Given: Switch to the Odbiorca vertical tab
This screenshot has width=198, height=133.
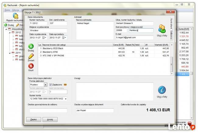Looking at the screenshot, I should point(171,35).
